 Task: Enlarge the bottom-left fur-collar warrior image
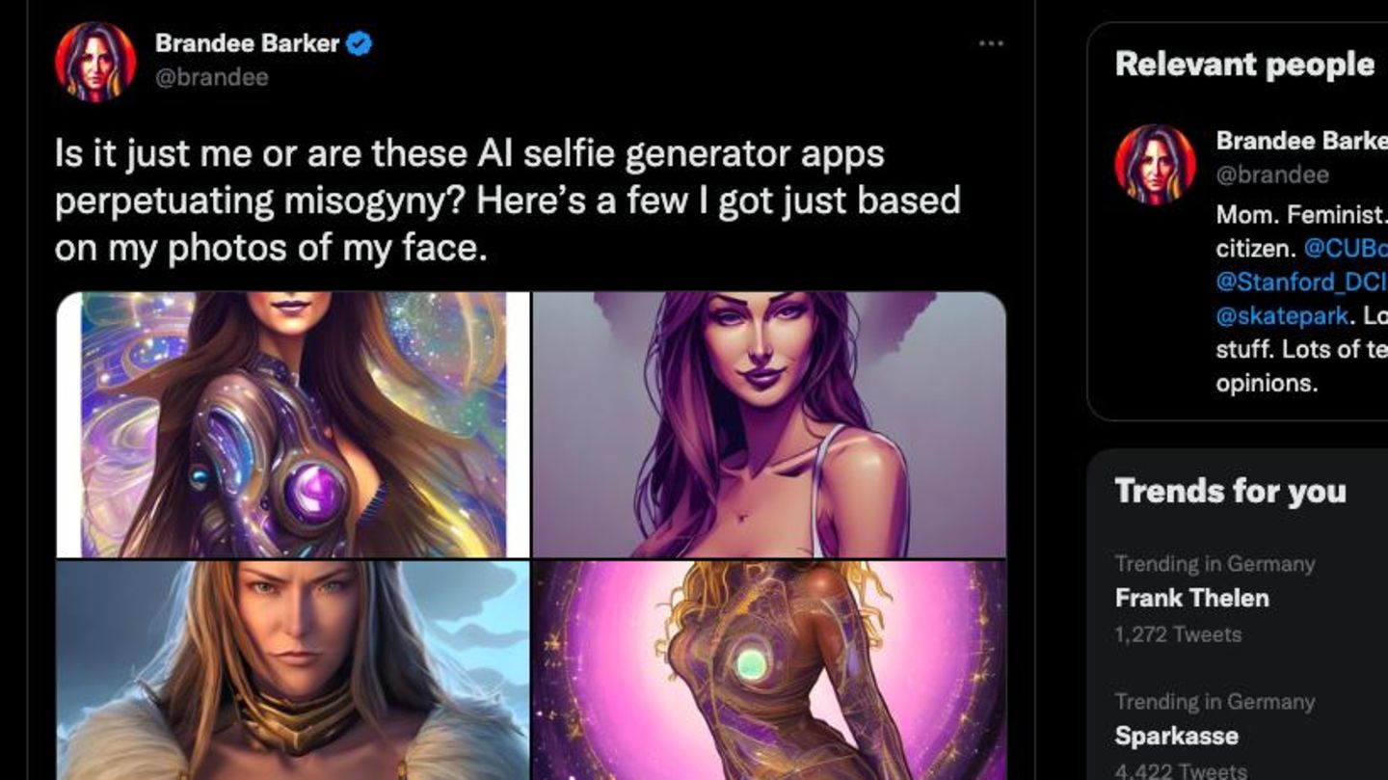pos(293,670)
